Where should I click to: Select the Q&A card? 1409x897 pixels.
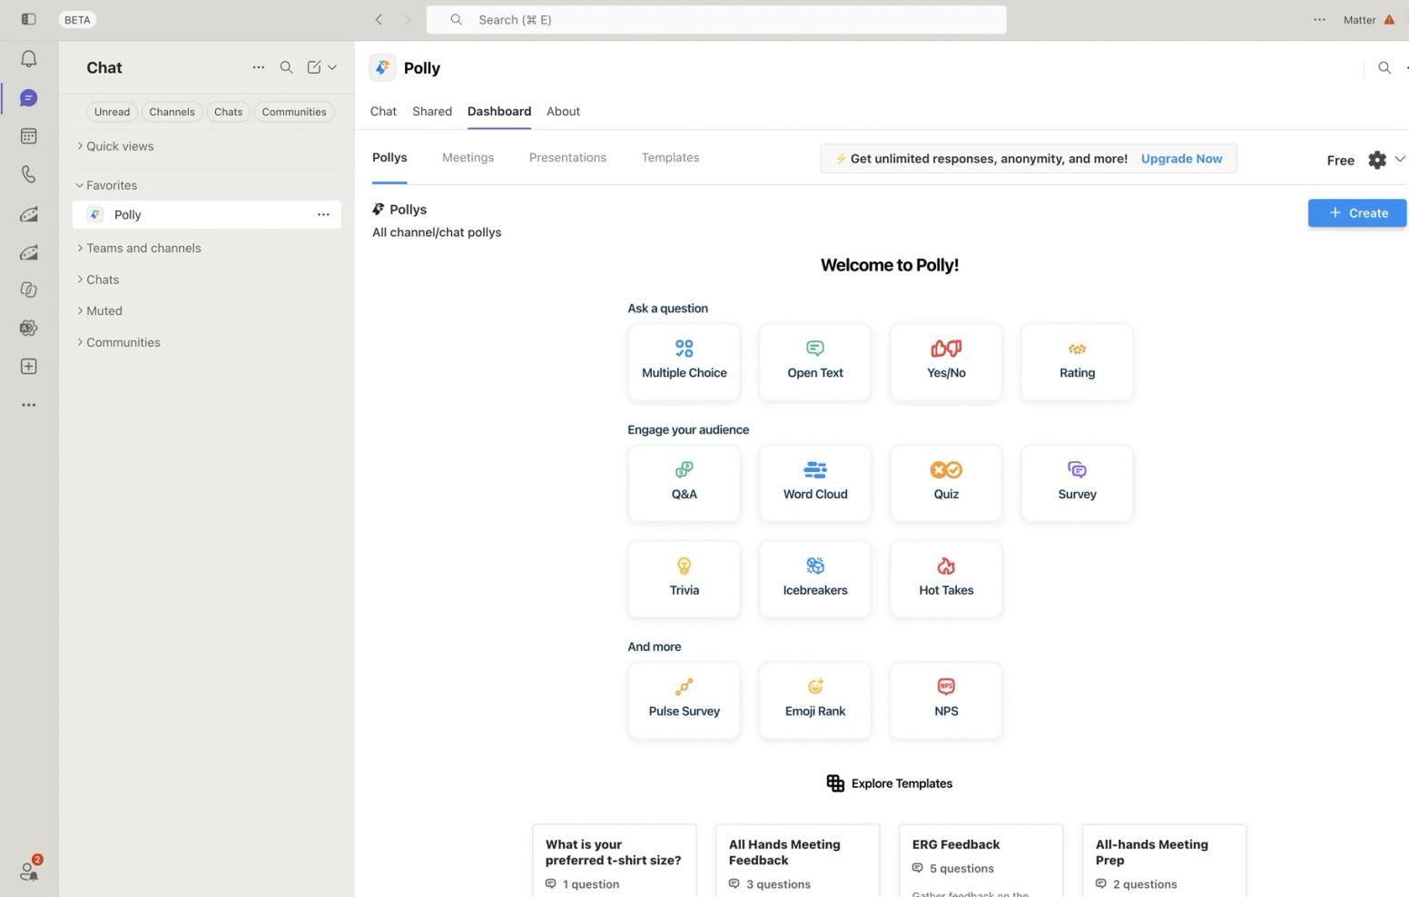(685, 483)
